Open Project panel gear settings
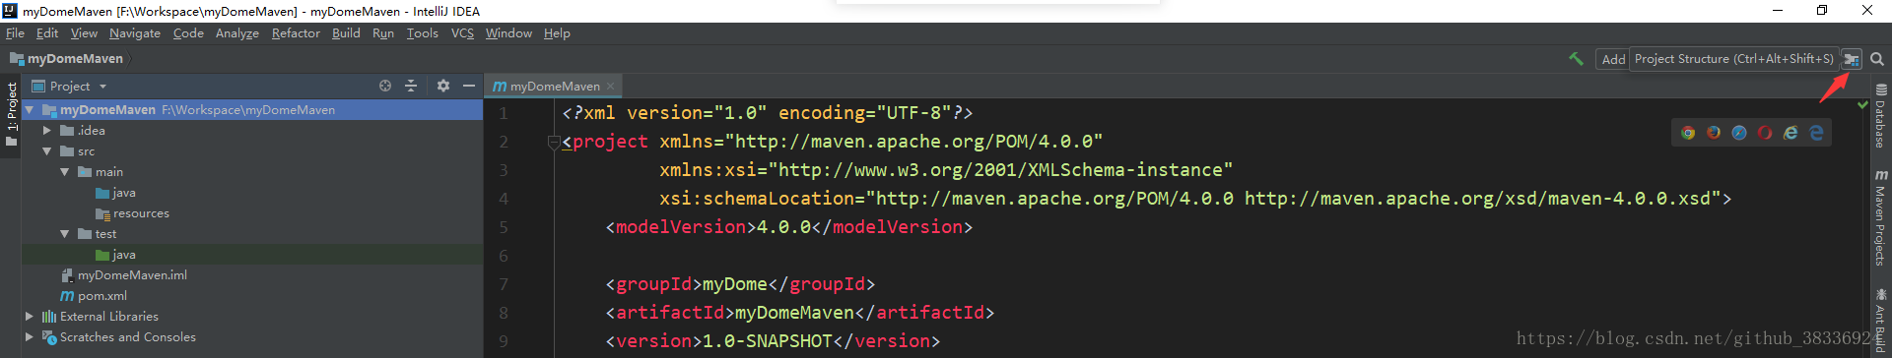The height and width of the screenshot is (358, 1892). click(x=443, y=86)
